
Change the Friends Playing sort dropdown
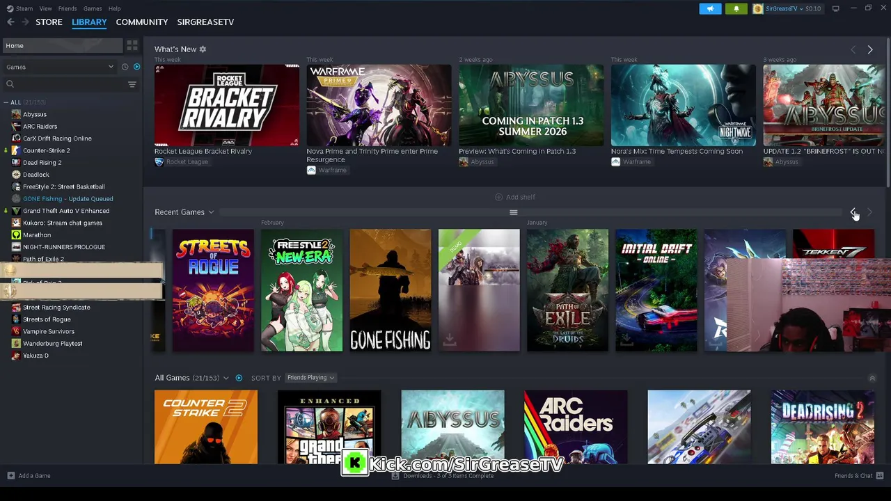point(310,378)
